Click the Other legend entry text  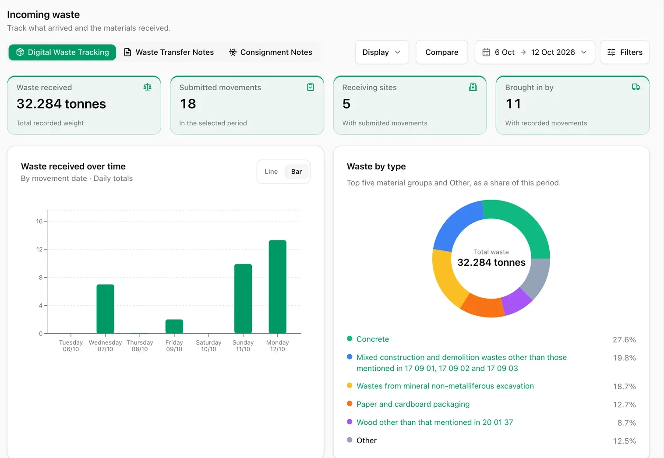click(367, 440)
